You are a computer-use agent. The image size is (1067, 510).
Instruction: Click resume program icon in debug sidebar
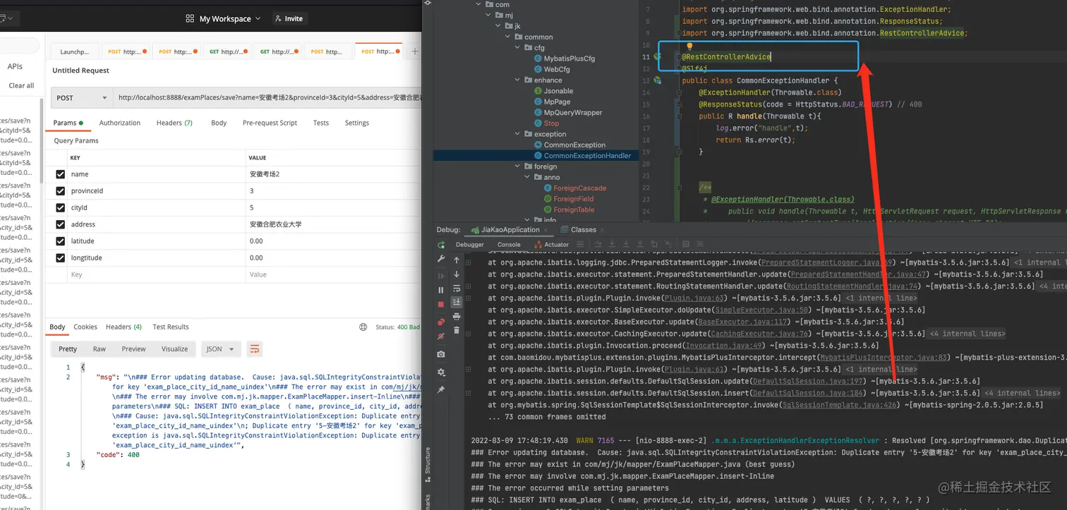441,276
